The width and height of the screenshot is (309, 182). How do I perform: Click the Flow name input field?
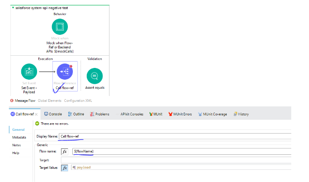182,151
